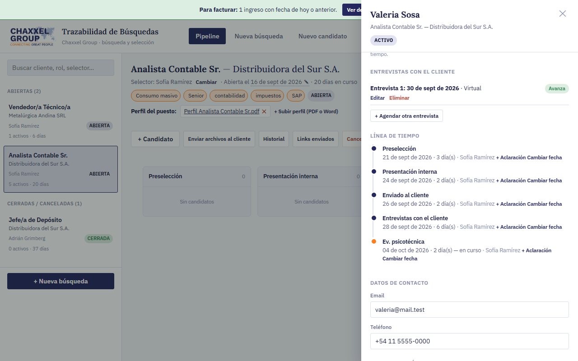Click the Senior tag

[x=196, y=96]
